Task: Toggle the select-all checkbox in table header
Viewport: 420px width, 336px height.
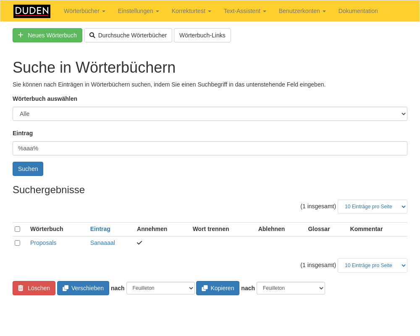Action: coord(17,229)
